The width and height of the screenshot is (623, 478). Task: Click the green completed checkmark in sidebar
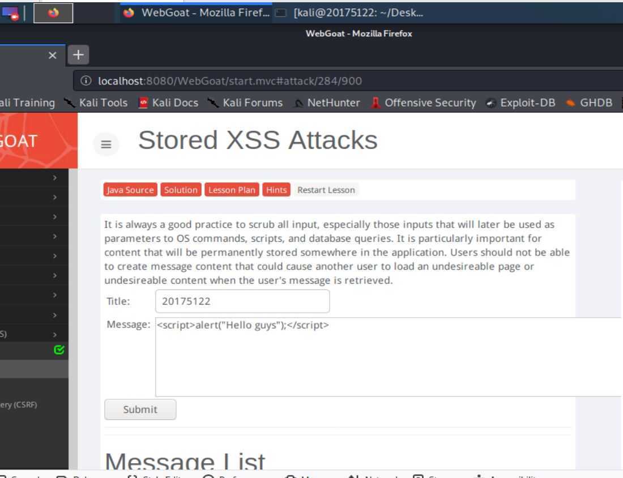[x=59, y=349]
